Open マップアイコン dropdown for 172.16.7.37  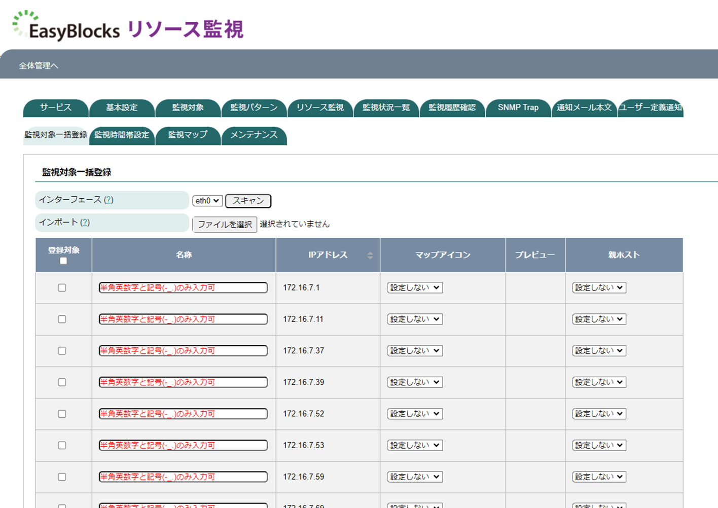415,351
